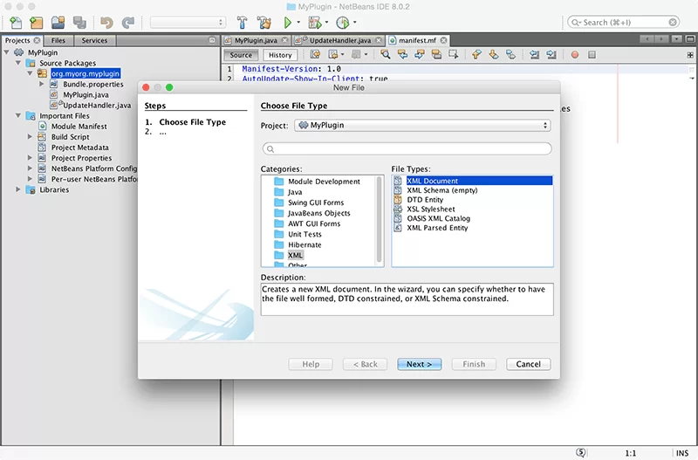This screenshot has height=460, width=698.
Task: Click the Undo toolbar icon
Action: pos(106,23)
